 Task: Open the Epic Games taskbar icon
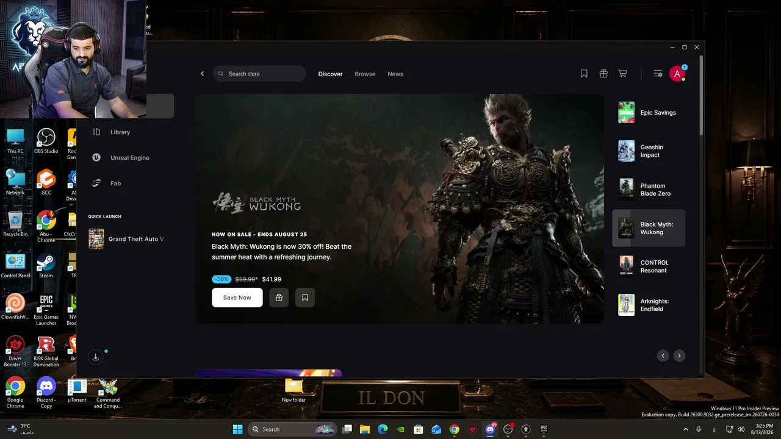tap(543, 429)
